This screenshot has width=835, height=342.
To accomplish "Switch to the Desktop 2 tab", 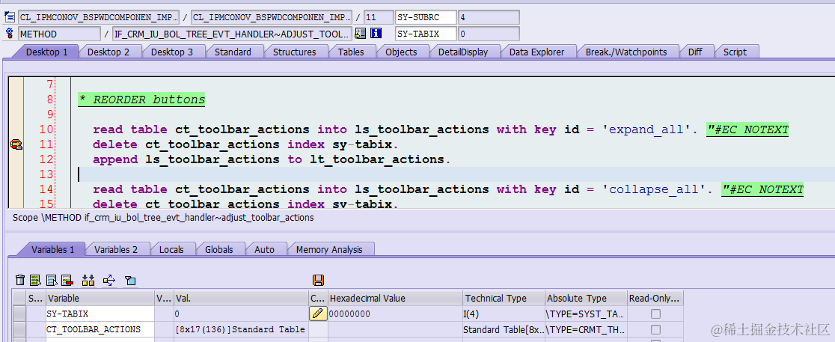I will click(108, 52).
